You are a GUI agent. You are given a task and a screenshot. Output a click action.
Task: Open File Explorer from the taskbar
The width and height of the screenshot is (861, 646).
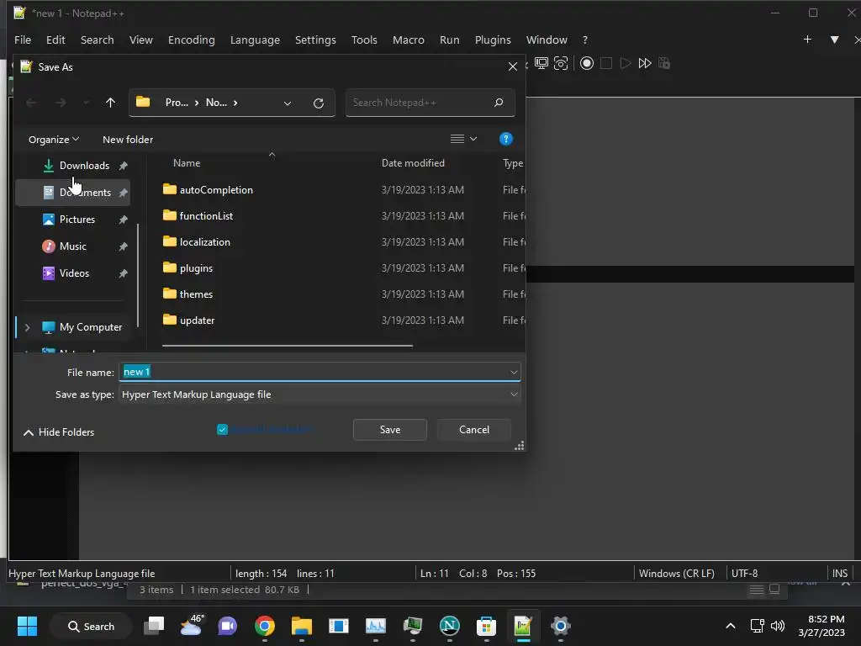tap(302, 626)
